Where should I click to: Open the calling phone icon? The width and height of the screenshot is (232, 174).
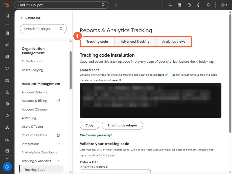(x=170, y=5)
